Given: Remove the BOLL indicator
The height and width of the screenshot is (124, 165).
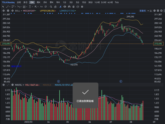Looking at the screenshot, I should pyautogui.click(x=13, y=11).
